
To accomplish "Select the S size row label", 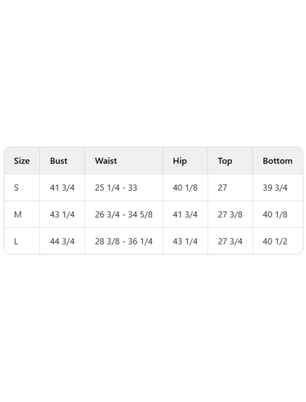I will 16,188.
